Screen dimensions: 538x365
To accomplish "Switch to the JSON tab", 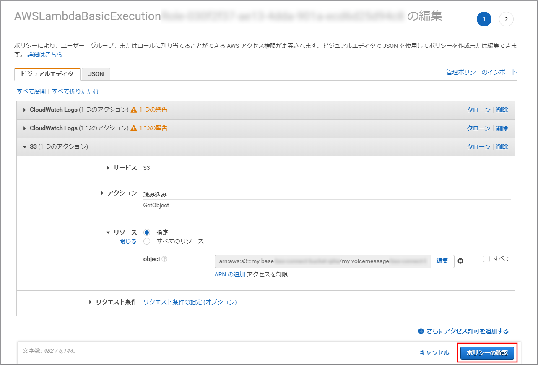I will pos(96,74).
